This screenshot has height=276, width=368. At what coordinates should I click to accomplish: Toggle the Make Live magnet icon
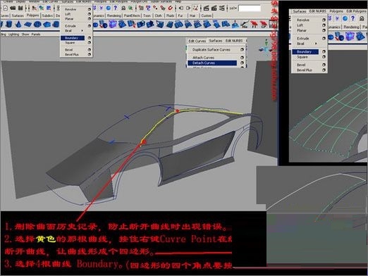pyautogui.click(x=171, y=8)
